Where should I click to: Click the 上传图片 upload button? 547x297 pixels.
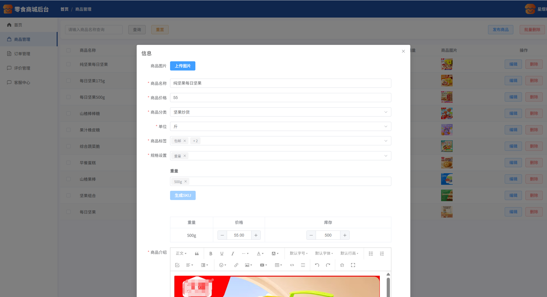pos(182,66)
